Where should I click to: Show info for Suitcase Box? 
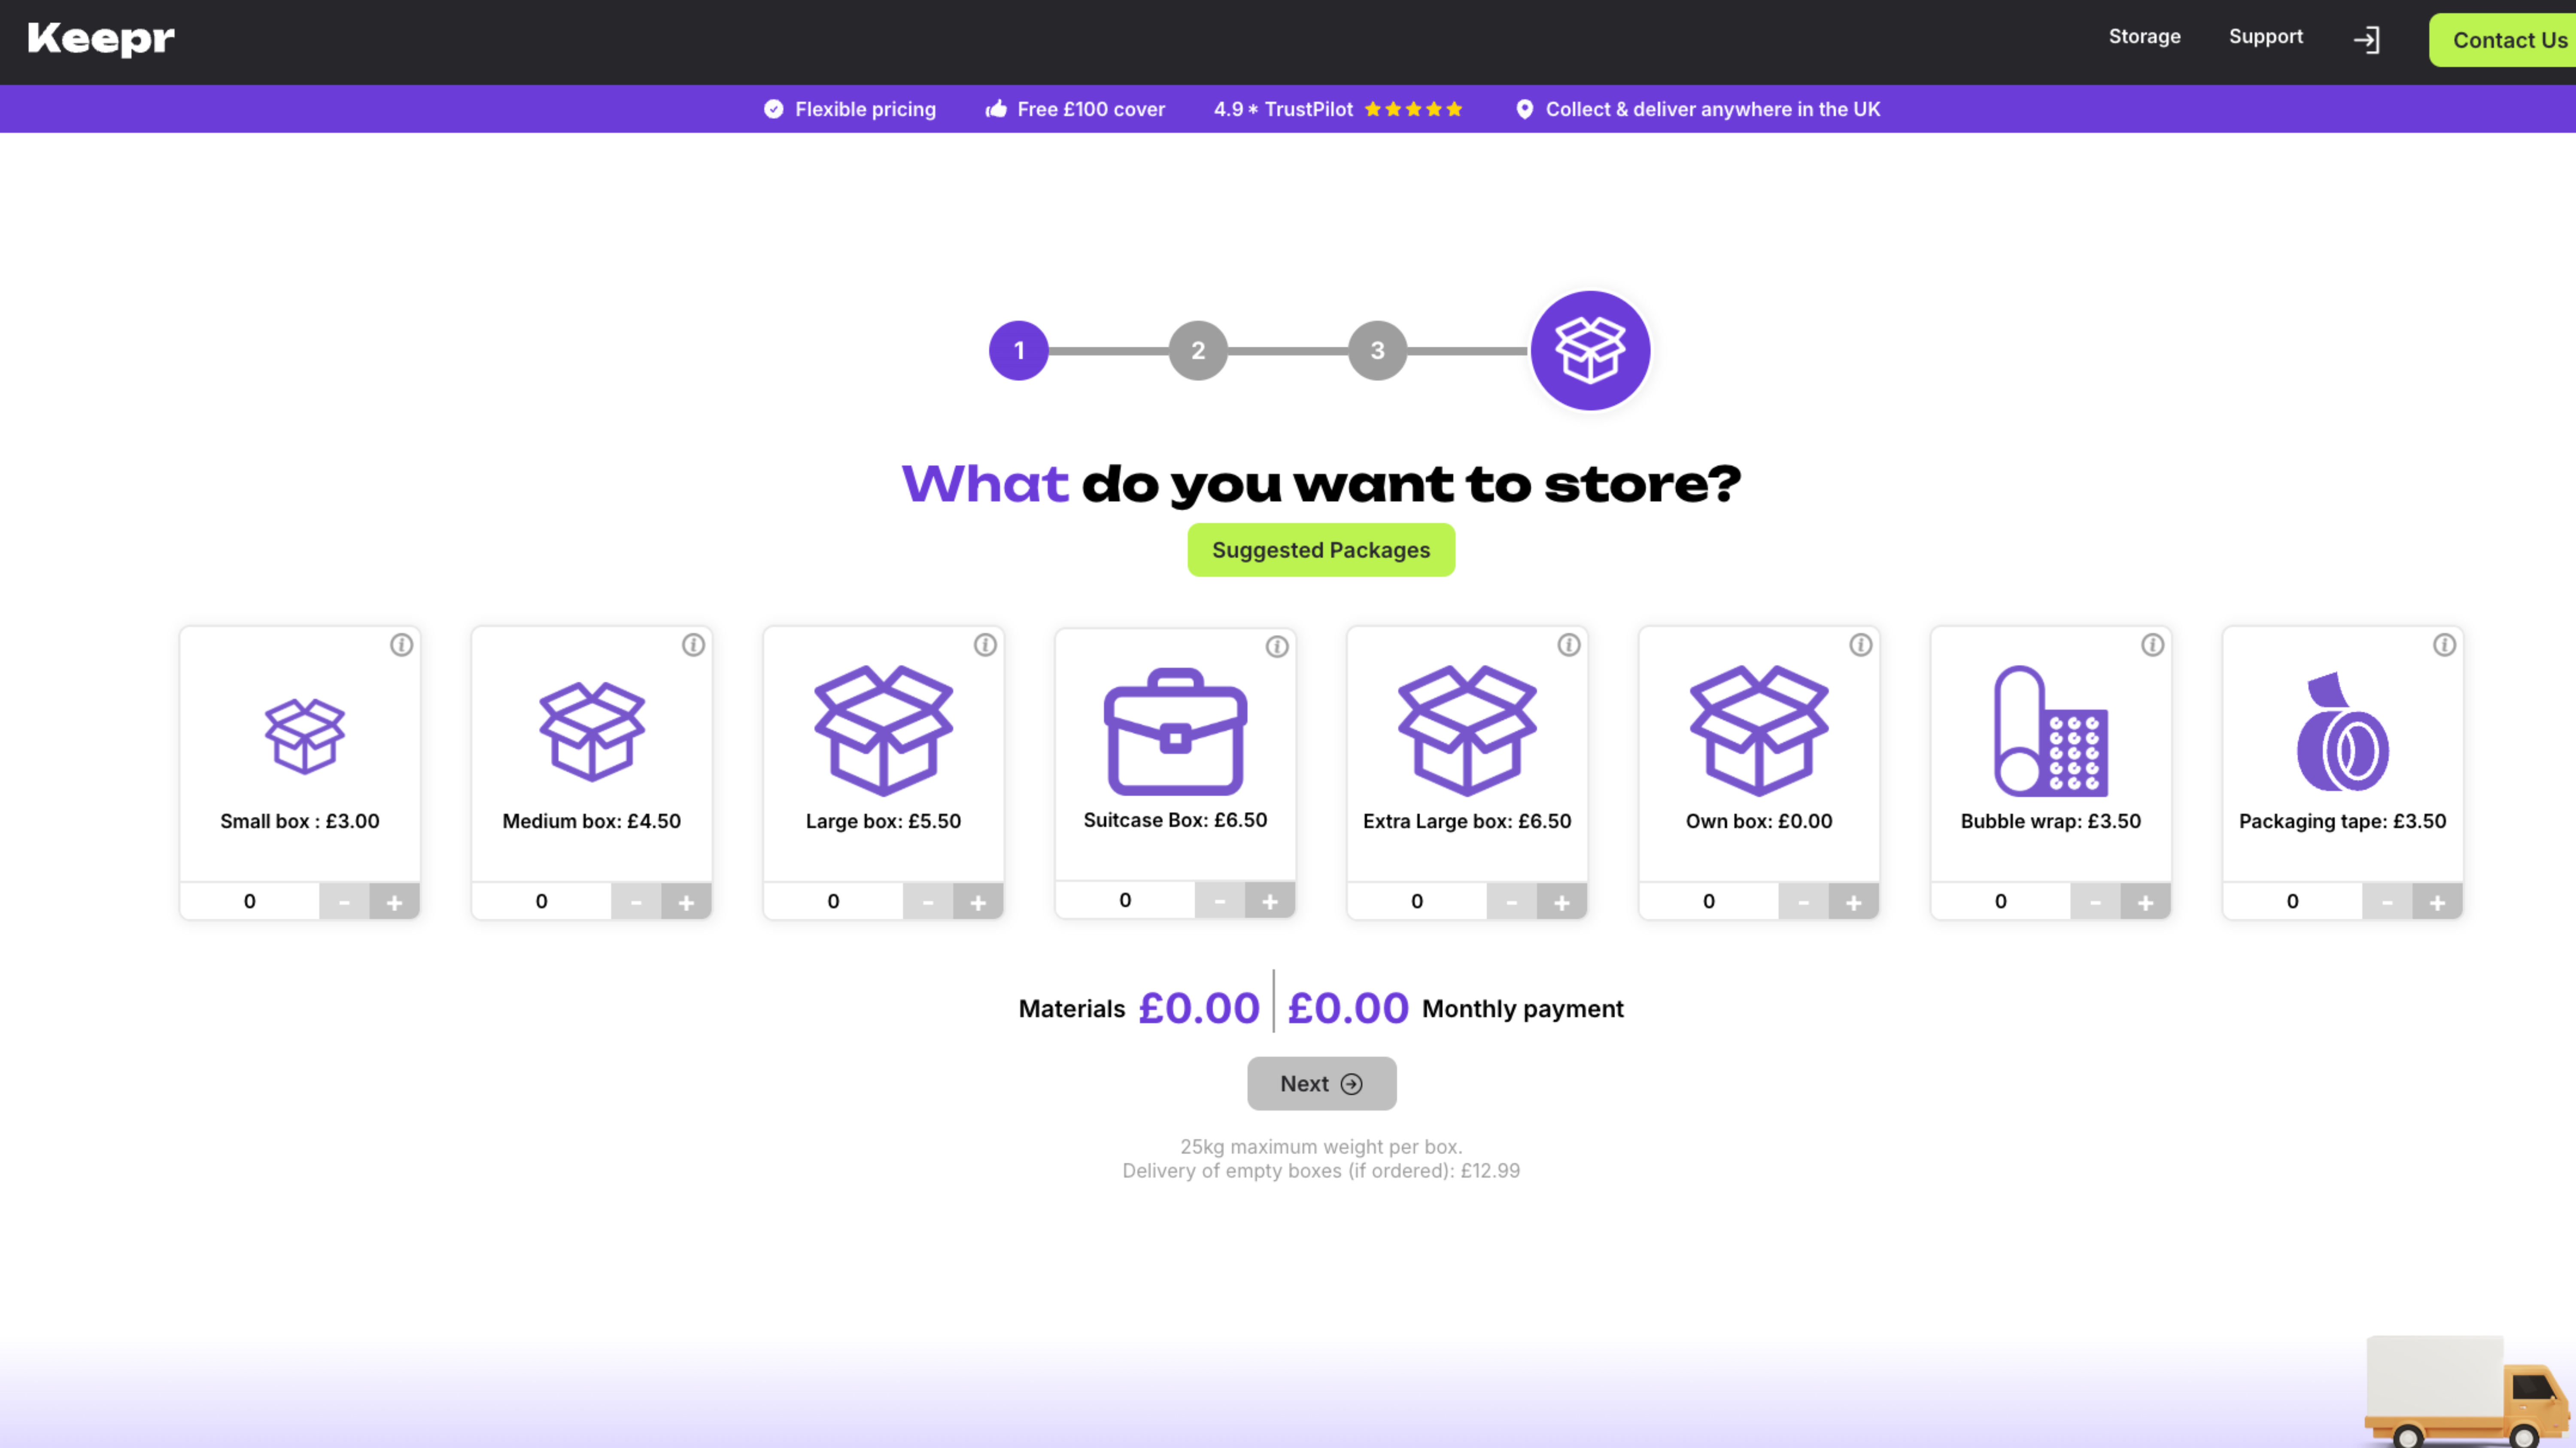tap(1277, 647)
